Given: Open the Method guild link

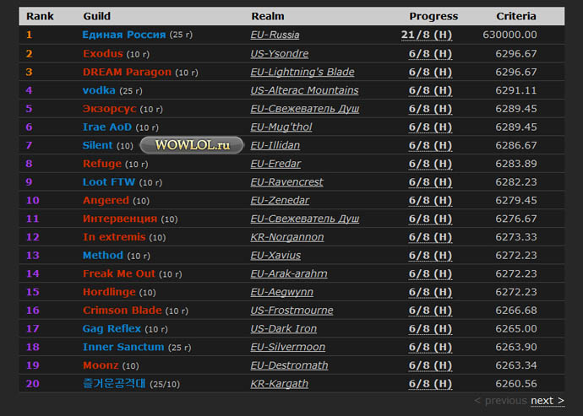Looking at the screenshot, I should (x=102, y=255).
